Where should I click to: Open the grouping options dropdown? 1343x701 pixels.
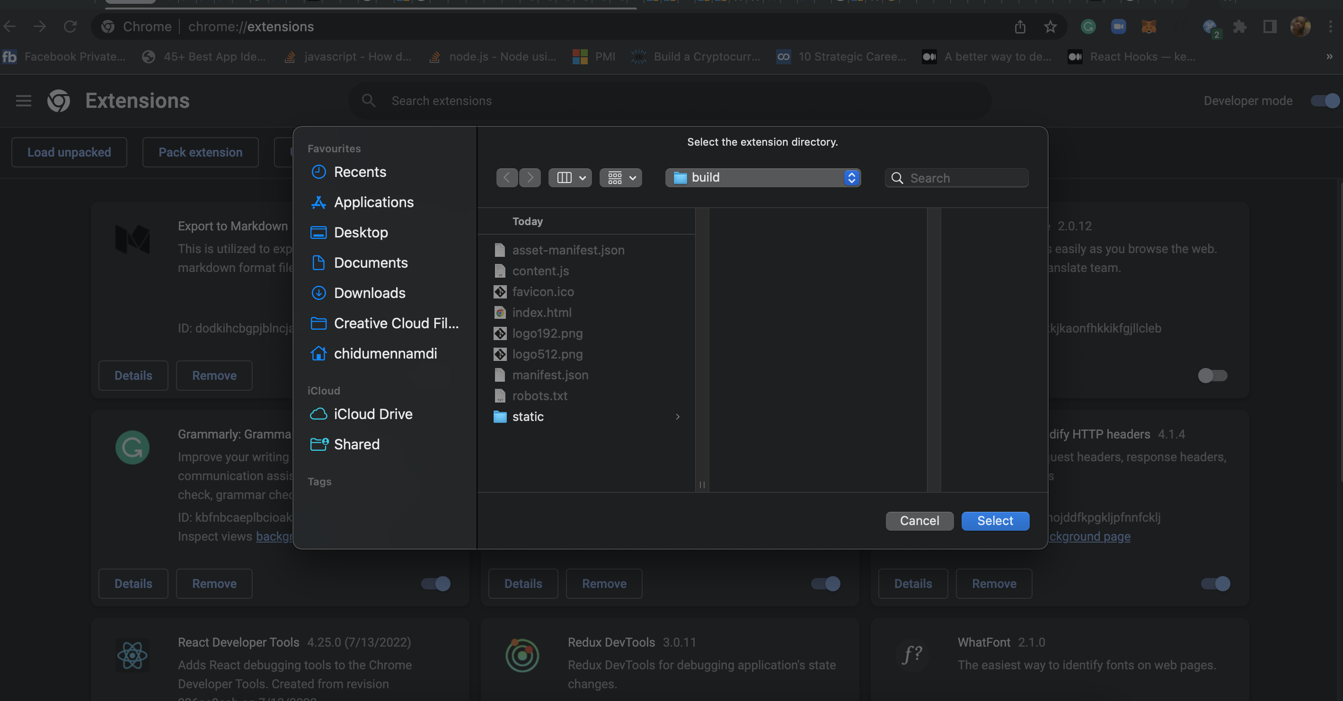pos(620,178)
